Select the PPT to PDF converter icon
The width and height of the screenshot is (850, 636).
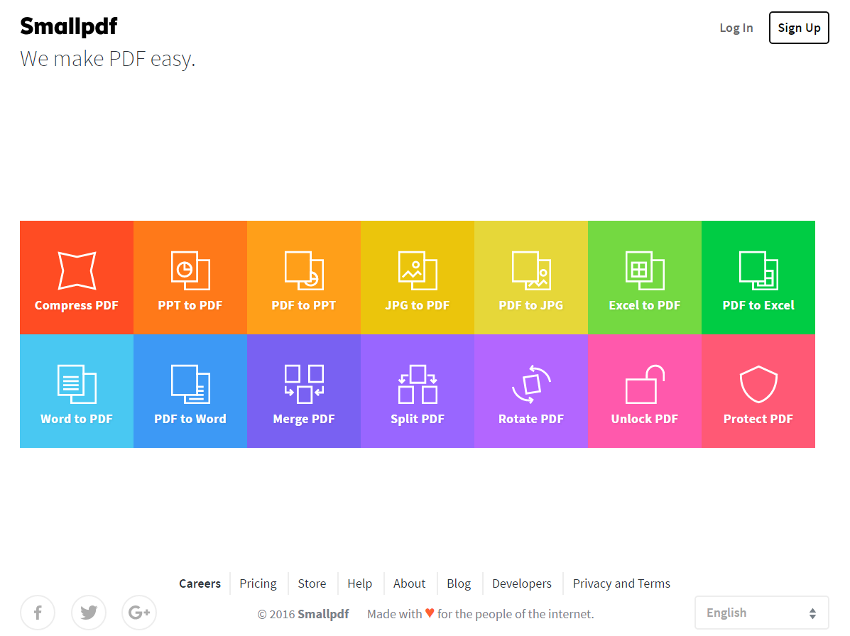click(190, 270)
